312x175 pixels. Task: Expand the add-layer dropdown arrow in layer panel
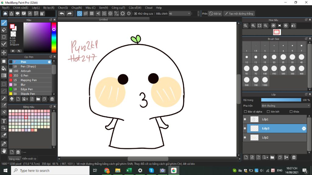(x=268, y=157)
